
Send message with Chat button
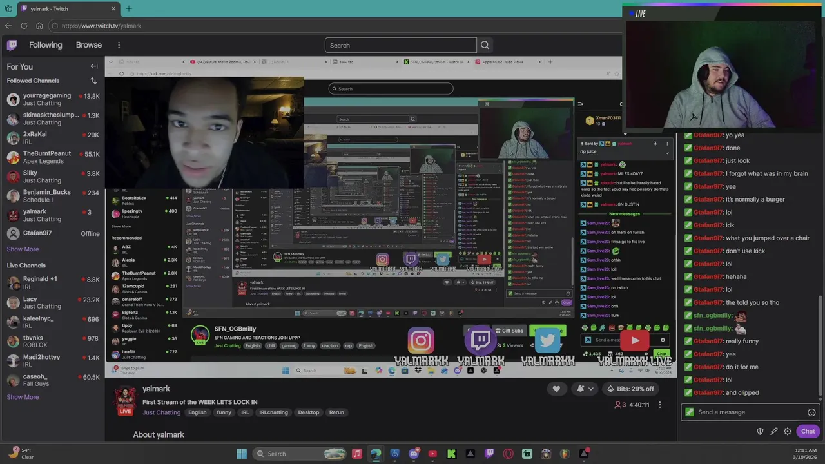[x=808, y=431]
